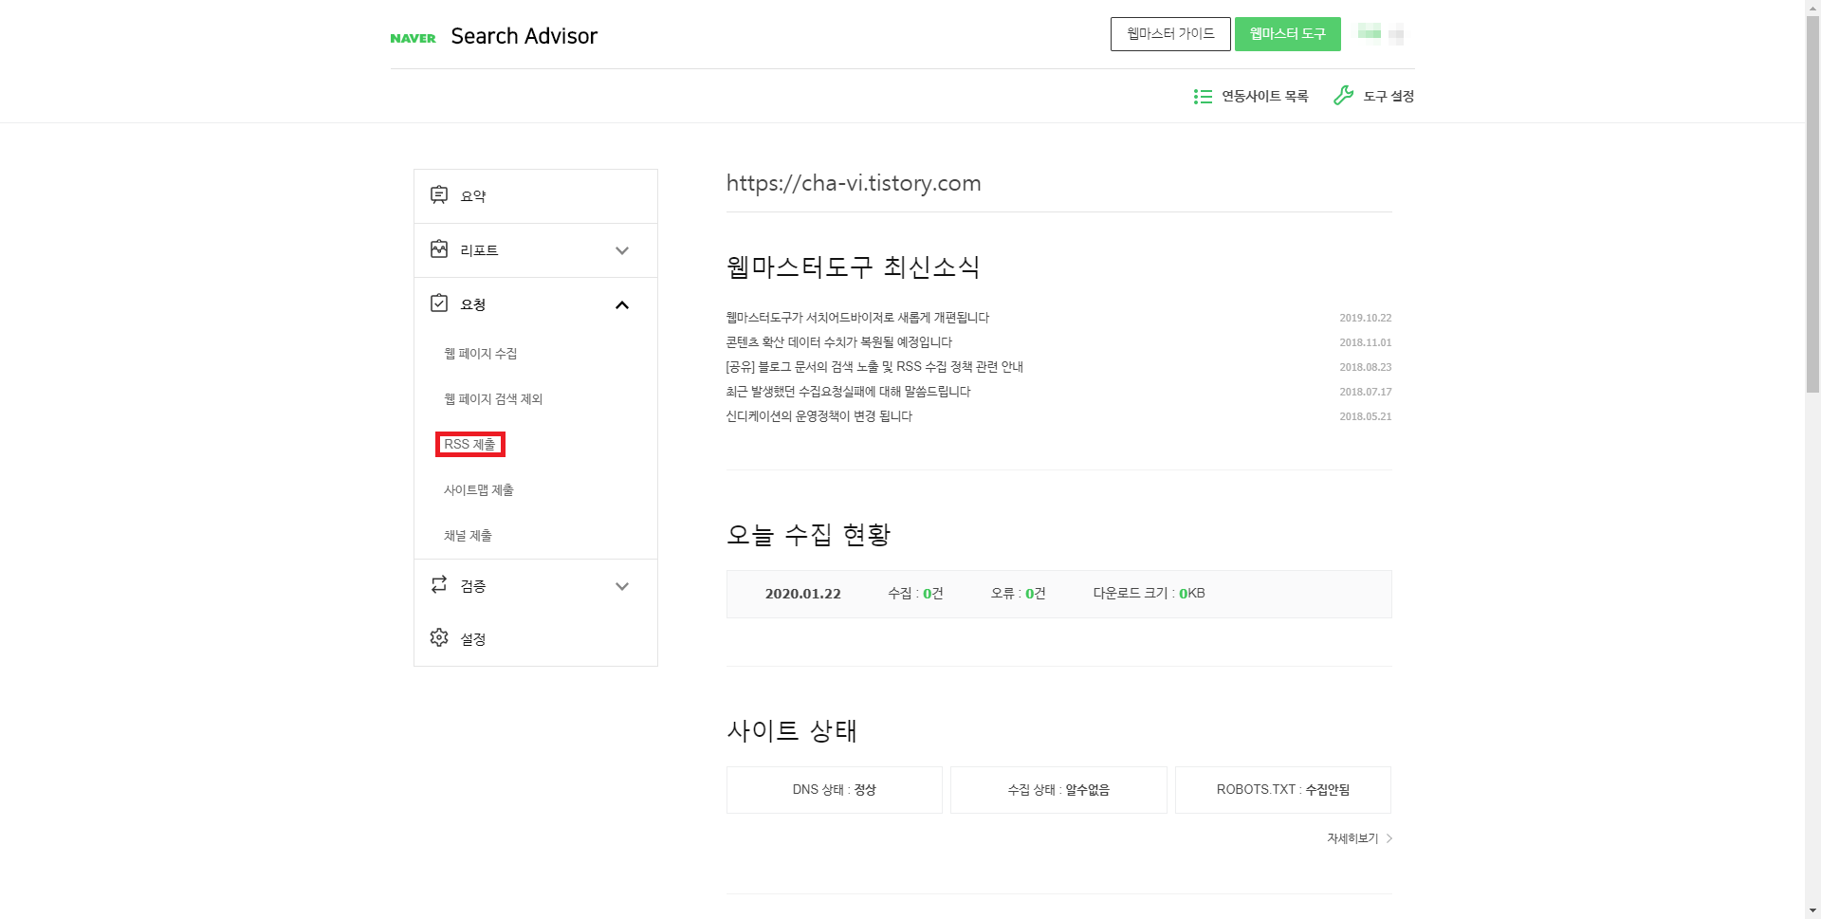The image size is (1821, 919).
Task: Click the date 2019.10.22
Action: tap(1366, 318)
